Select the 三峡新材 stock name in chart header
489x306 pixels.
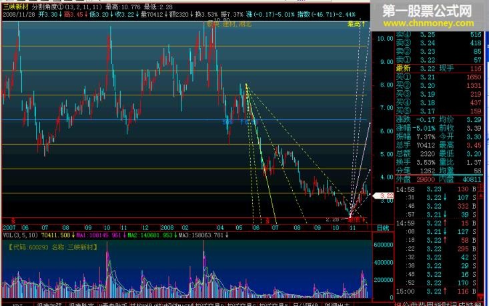[15, 7]
